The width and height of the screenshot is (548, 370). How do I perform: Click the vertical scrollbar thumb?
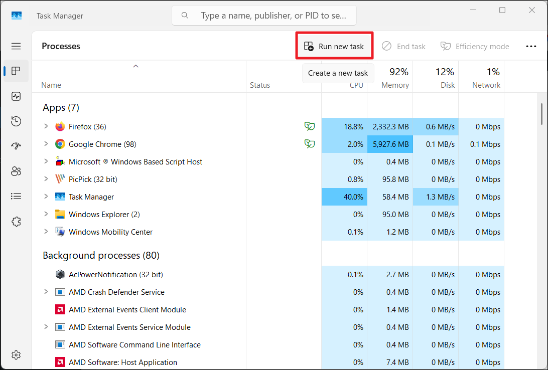click(541, 114)
